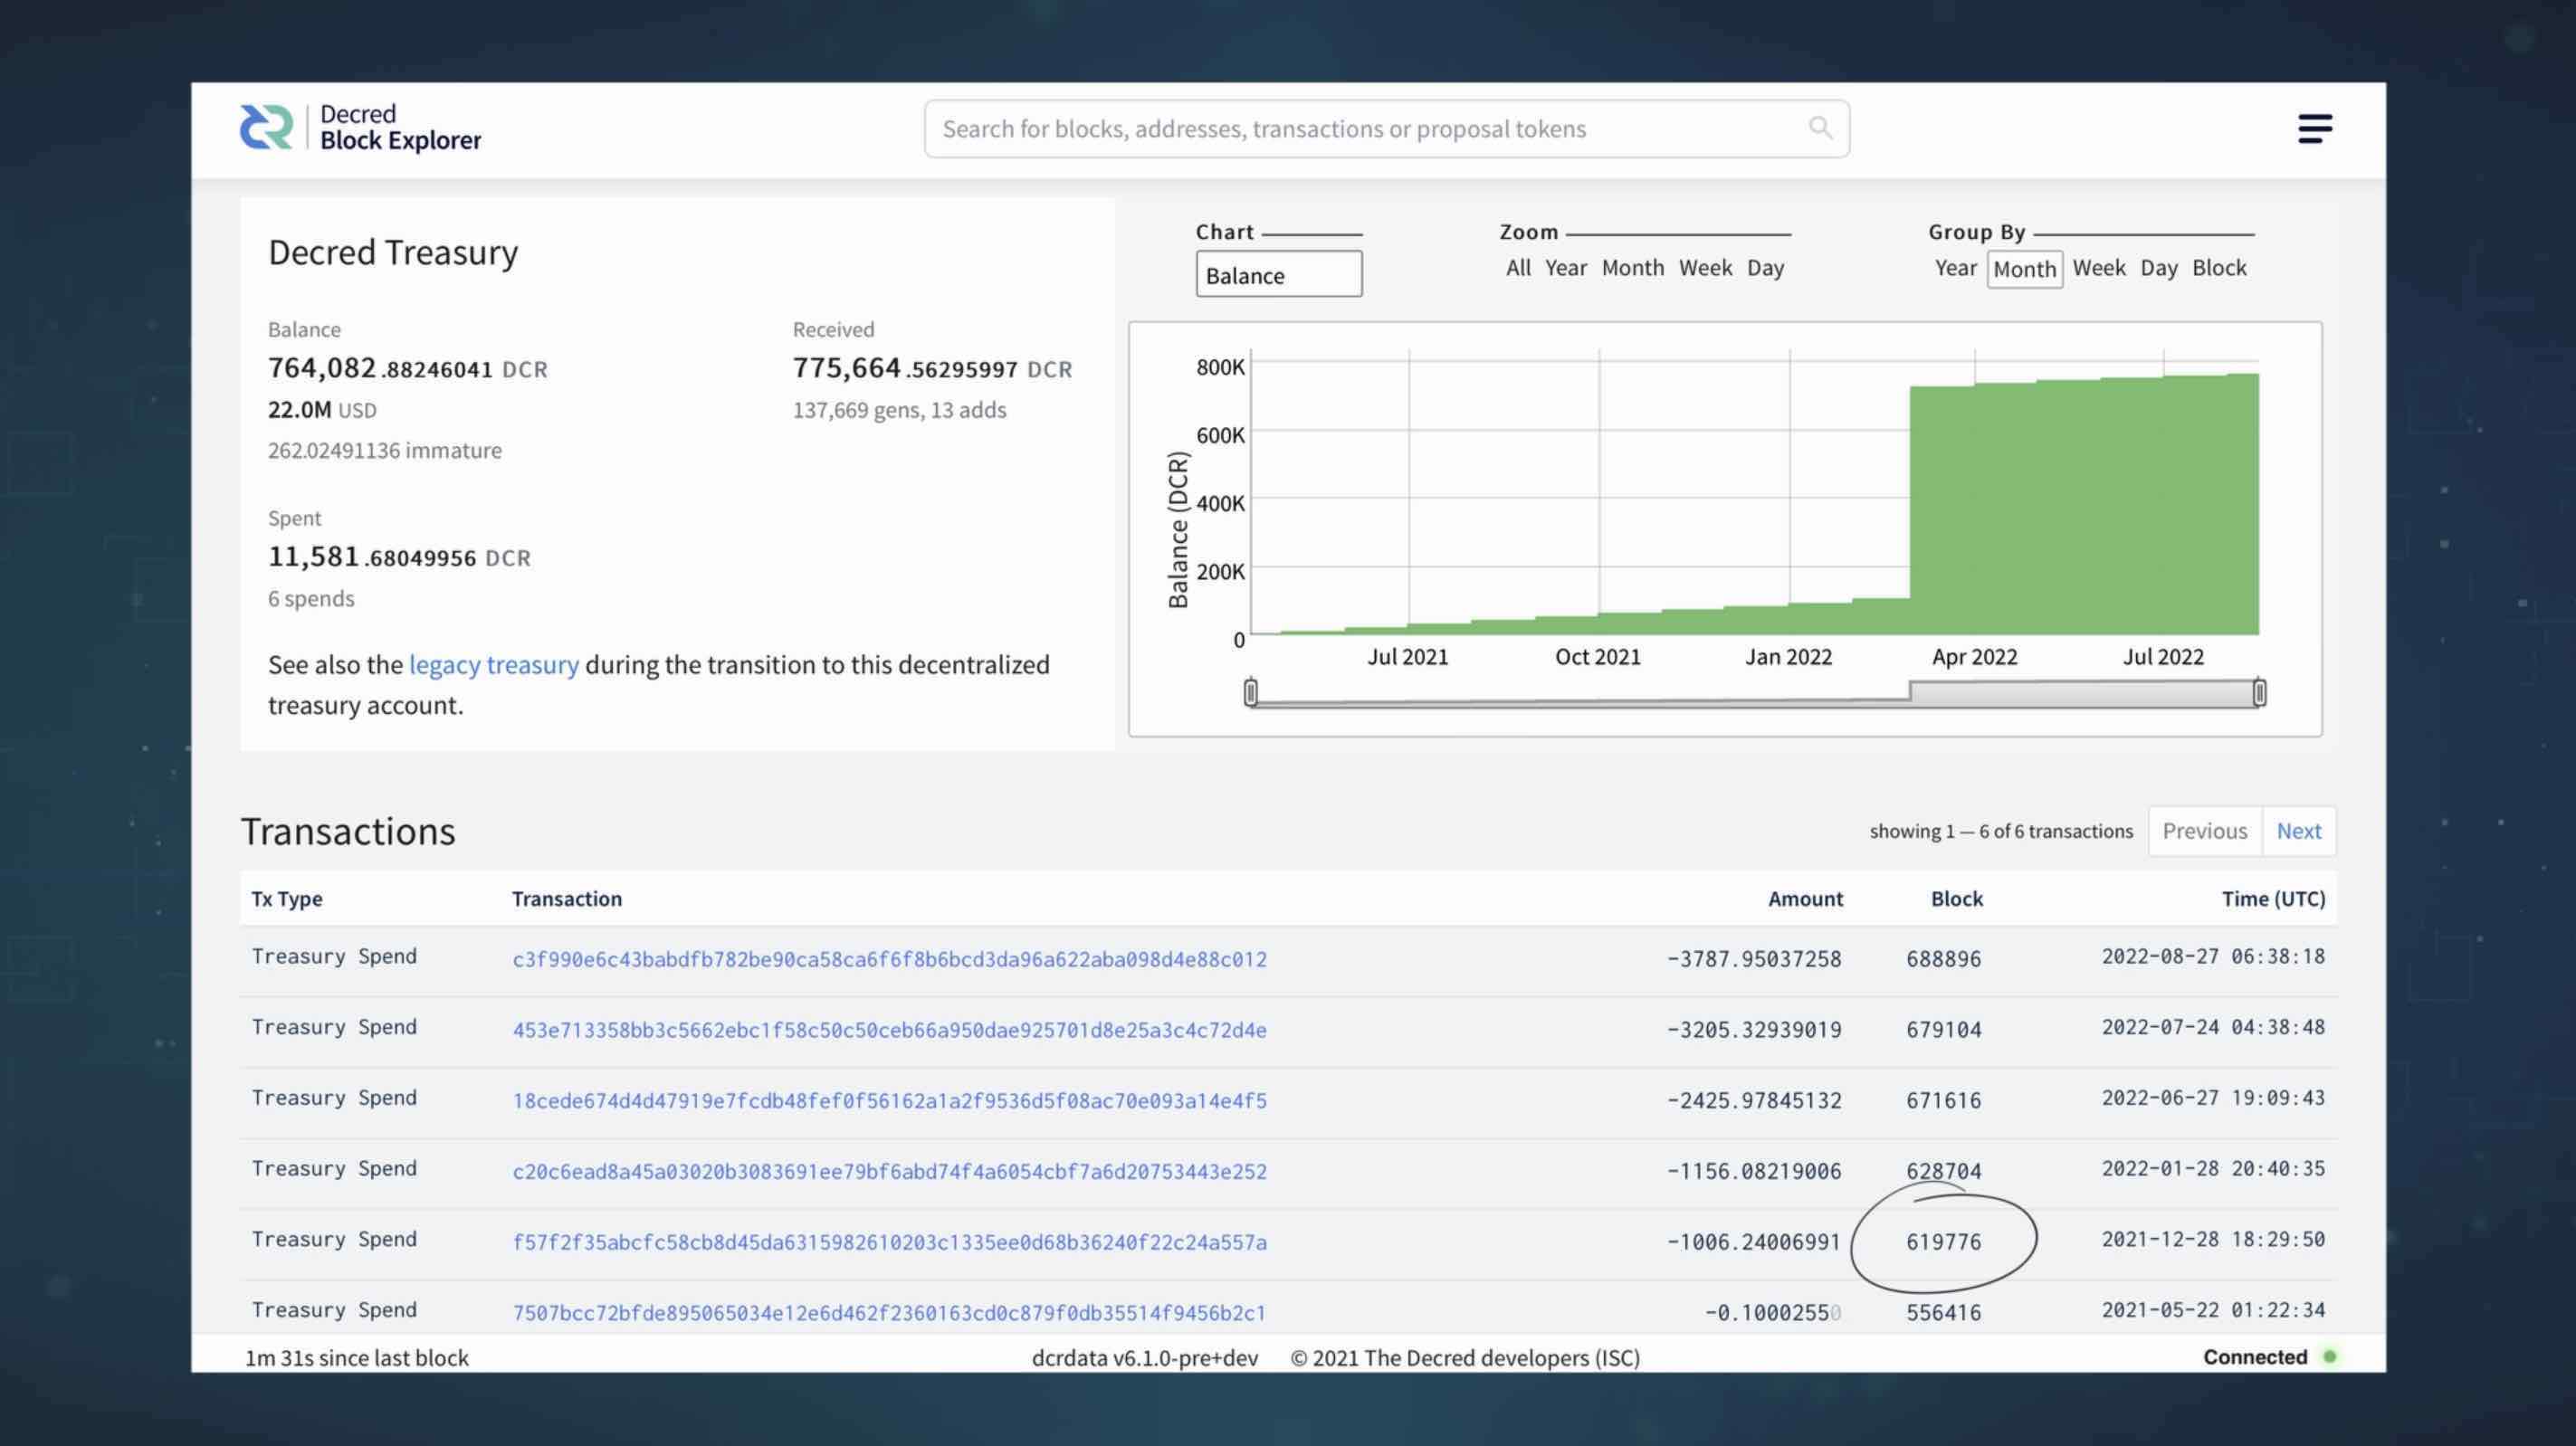The width and height of the screenshot is (2576, 1446).
Task: Click amount -3787.95037258
Action: 1753,959
